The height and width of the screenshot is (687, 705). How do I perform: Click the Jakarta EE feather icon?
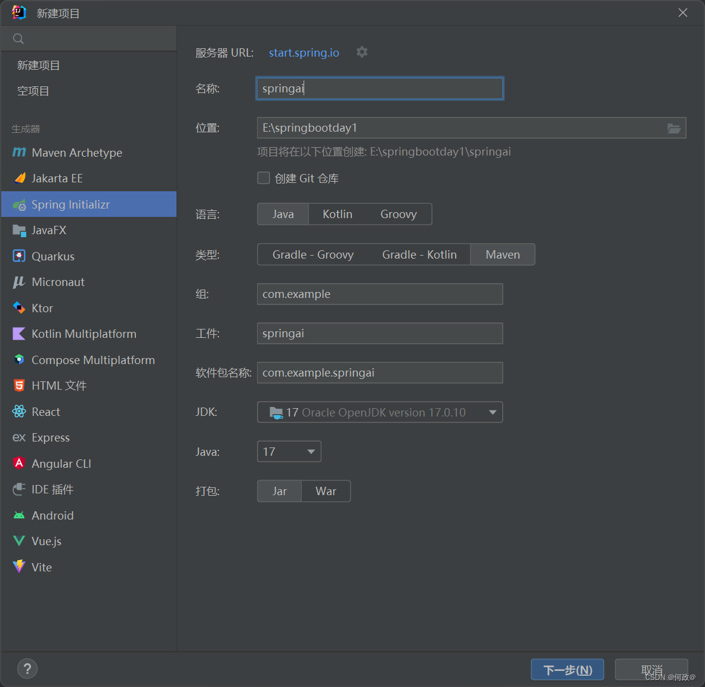click(19, 178)
